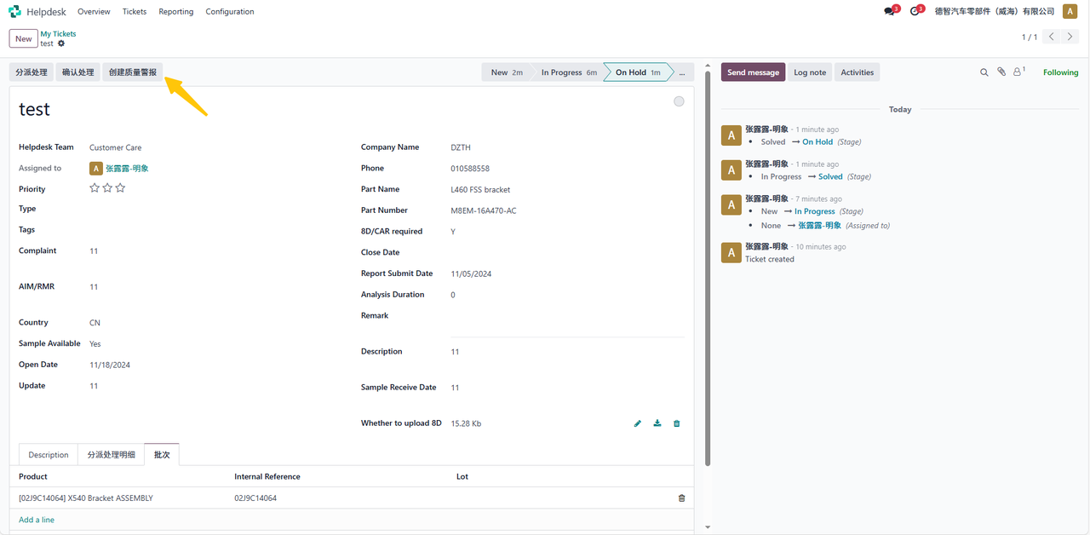Delete the X540 Bracket ASSEMBLY line
This screenshot has height=535, width=1090.
click(x=681, y=498)
